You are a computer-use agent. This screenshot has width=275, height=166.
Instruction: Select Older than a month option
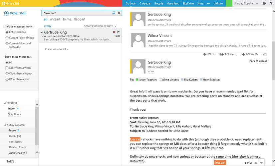[x=7, y=74]
